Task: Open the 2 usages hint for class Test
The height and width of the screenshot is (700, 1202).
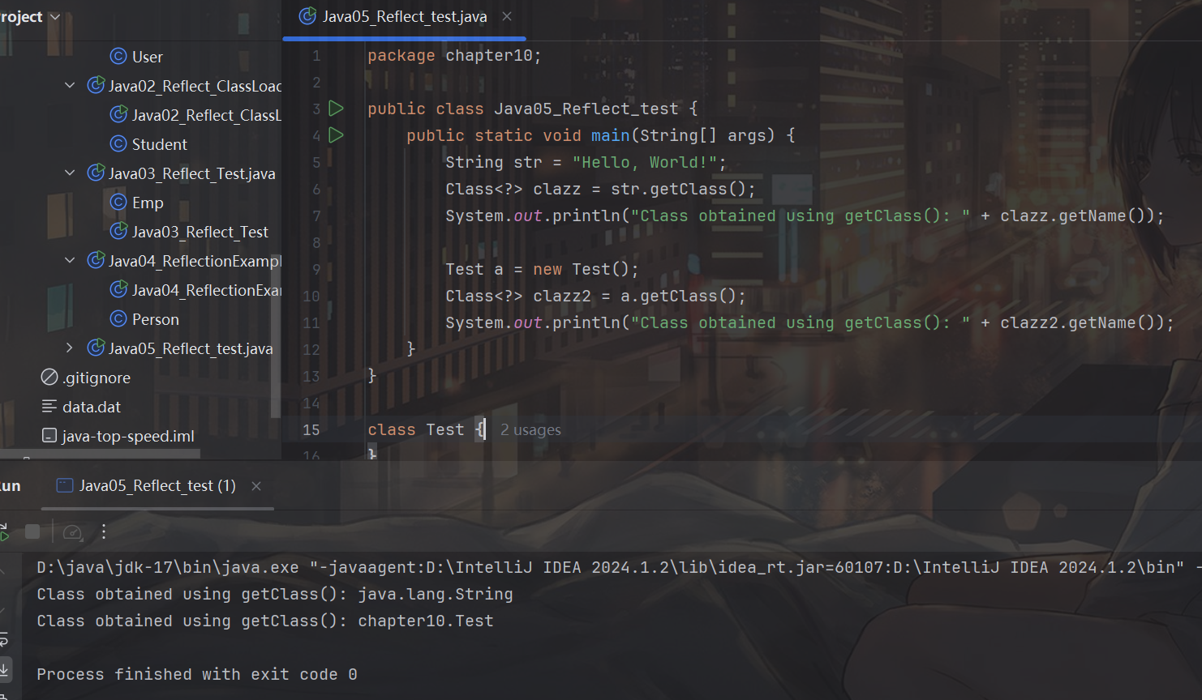Action: (530, 429)
